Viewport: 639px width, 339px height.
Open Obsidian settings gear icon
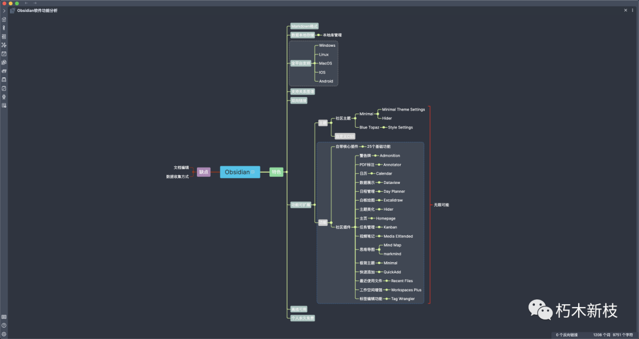tap(4, 334)
